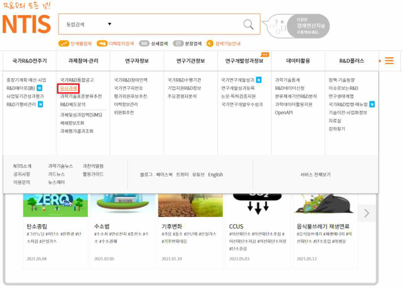The image size is (403, 289).
Task: Click the 검색기능안내 arrow icon
Action: tap(210, 43)
